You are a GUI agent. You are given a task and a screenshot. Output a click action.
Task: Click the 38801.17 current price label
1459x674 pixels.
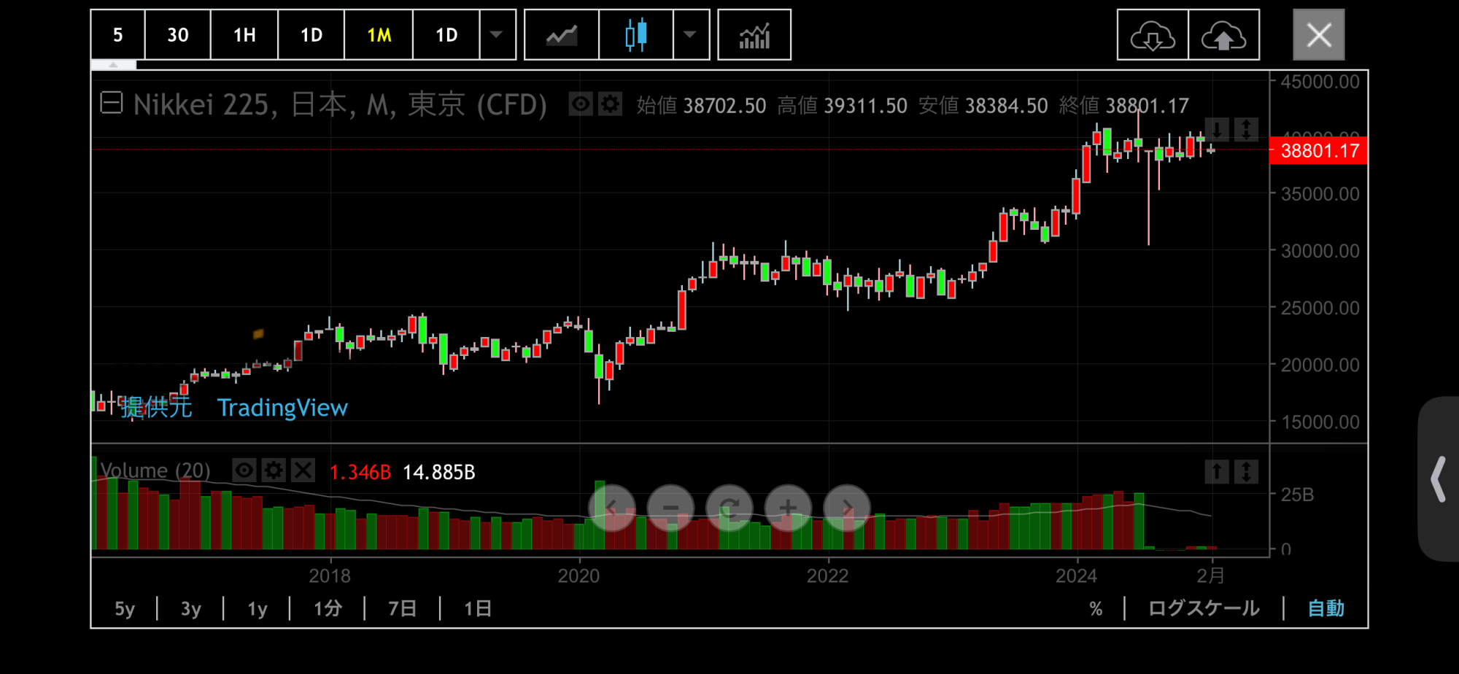pos(1319,151)
